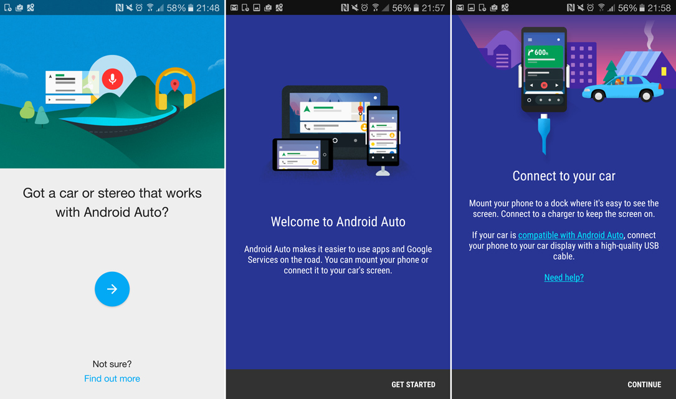This screenshot has width=676, height=399.
Task: Tap the yellow headphones graphic with map pin
Action: click(175, 89)
